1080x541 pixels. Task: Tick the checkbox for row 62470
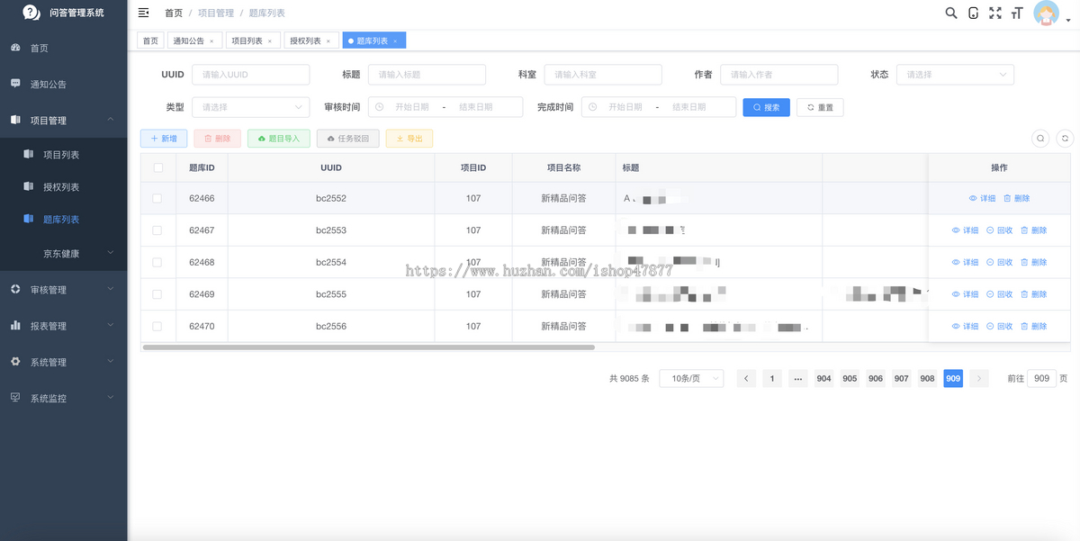pyautogui.click(x=157, y=326)
